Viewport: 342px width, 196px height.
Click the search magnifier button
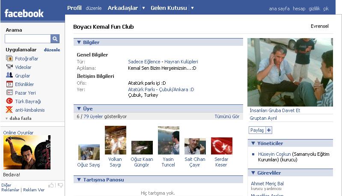pos(55,39)
